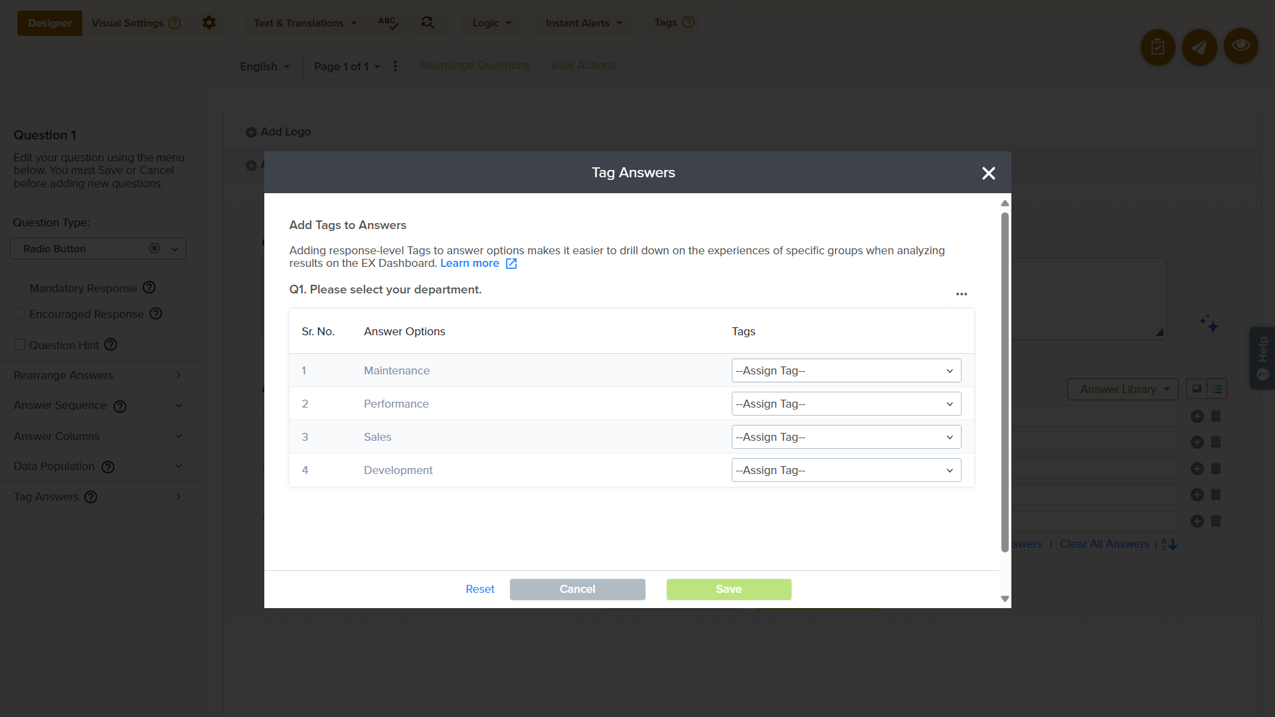Click the clipboard checklist icon

pos(1157,47)
